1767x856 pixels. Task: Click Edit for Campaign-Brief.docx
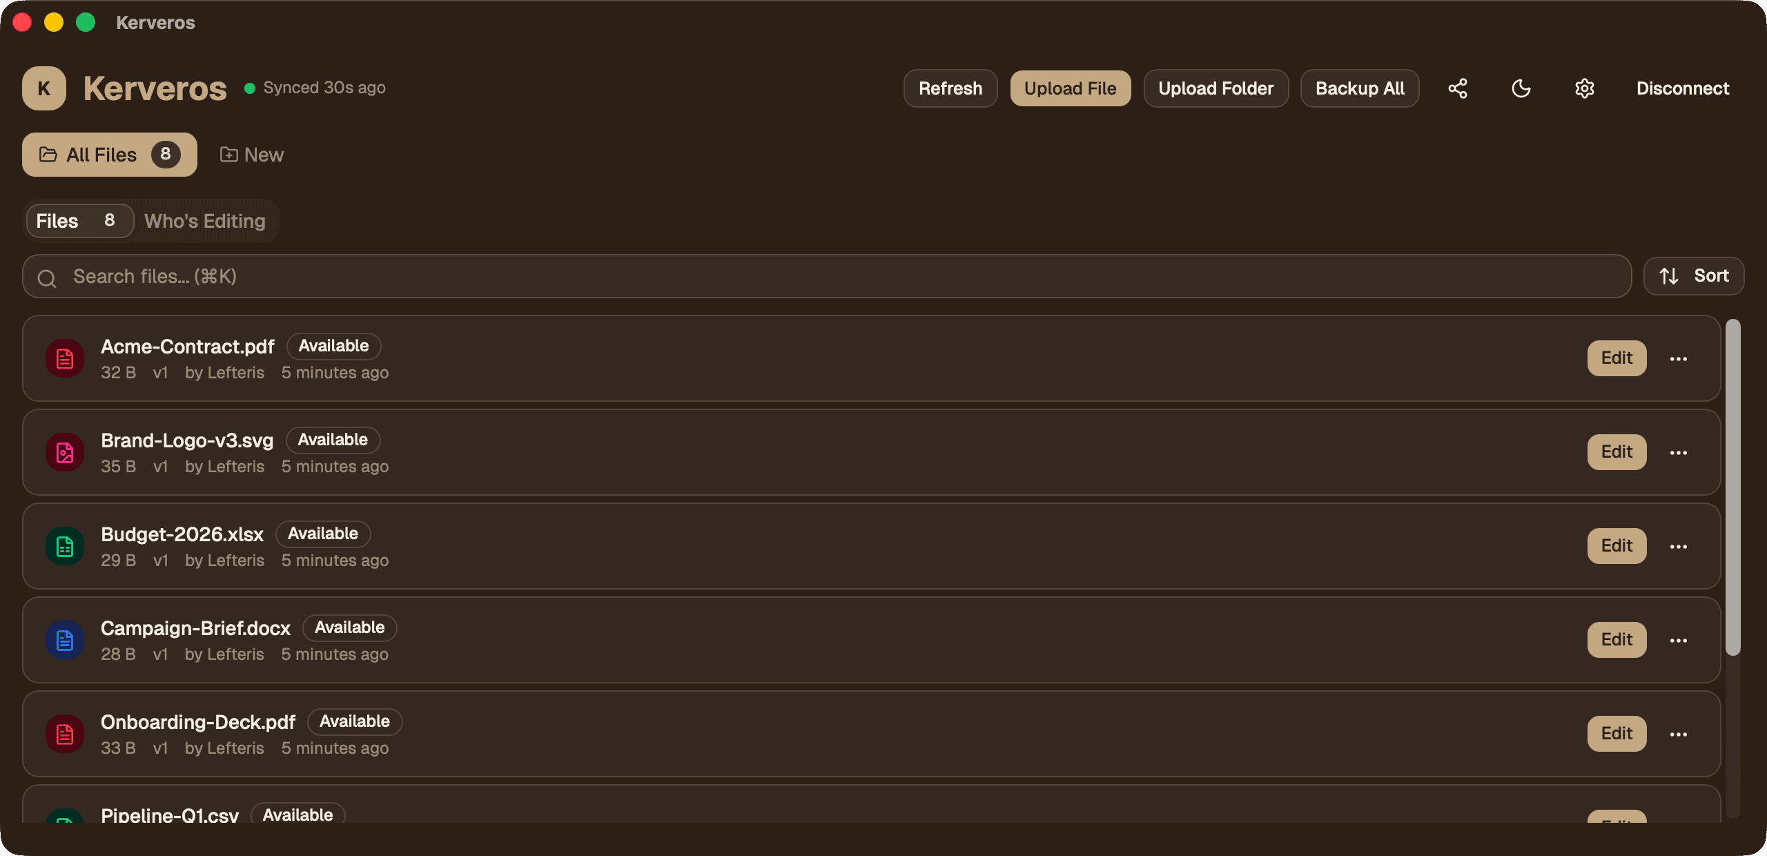pyautogui.click(x=1617, y=640)
